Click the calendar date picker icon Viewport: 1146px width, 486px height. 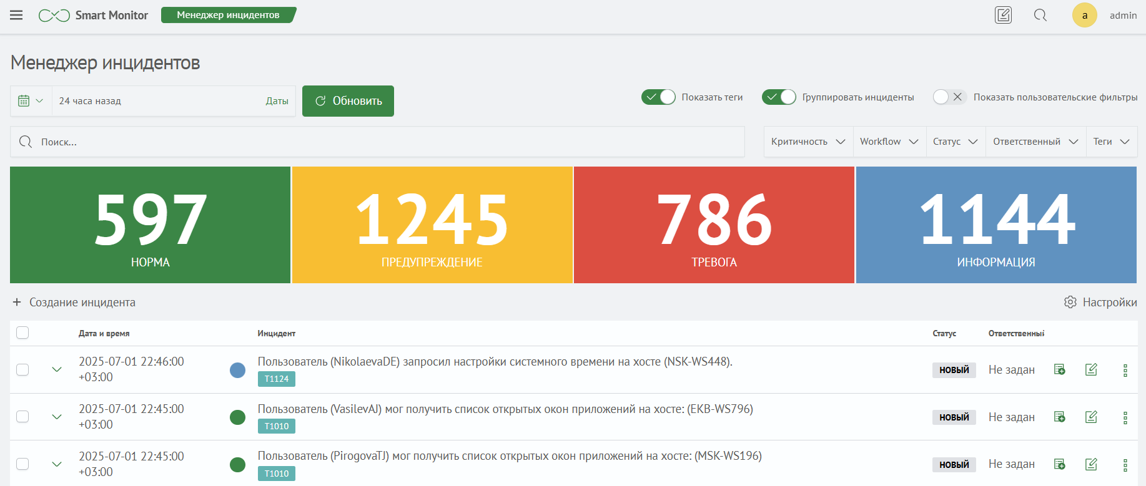pos(24,100)
